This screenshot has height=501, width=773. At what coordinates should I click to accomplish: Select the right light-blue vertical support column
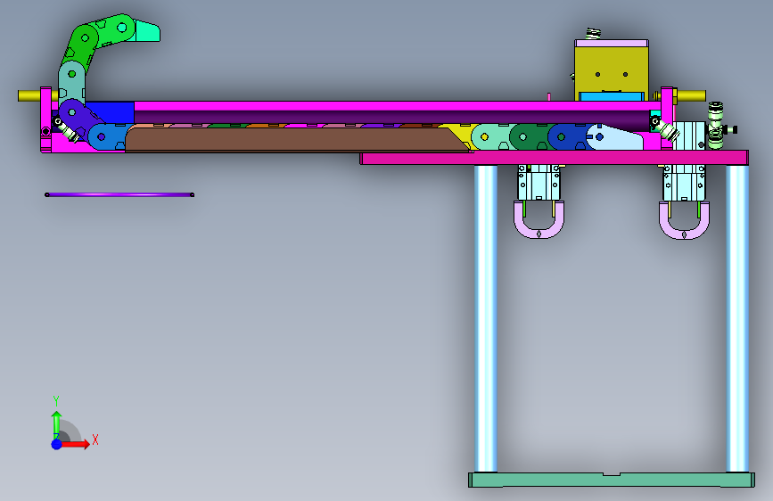click(737, 318)
